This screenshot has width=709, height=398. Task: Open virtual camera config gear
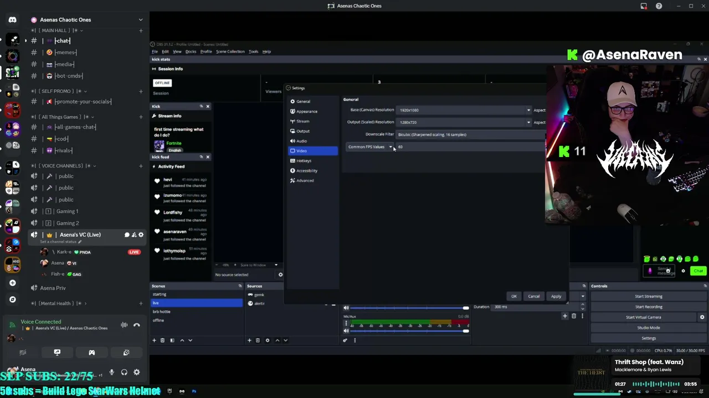(x=702, y=317)
